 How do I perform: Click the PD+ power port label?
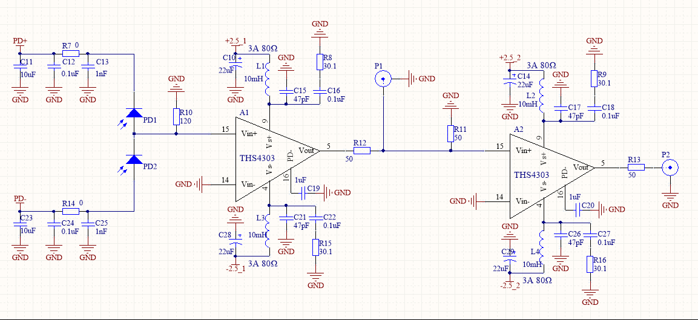pos(20,41)
